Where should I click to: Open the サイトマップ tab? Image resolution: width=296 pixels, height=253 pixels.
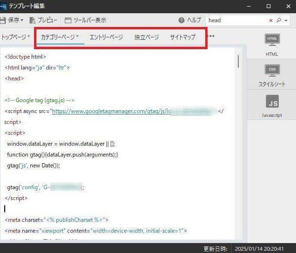click(x=183, y=37)
